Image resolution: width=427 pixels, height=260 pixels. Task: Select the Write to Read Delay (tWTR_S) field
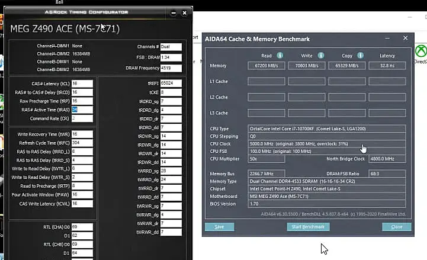tap(82, 177)
